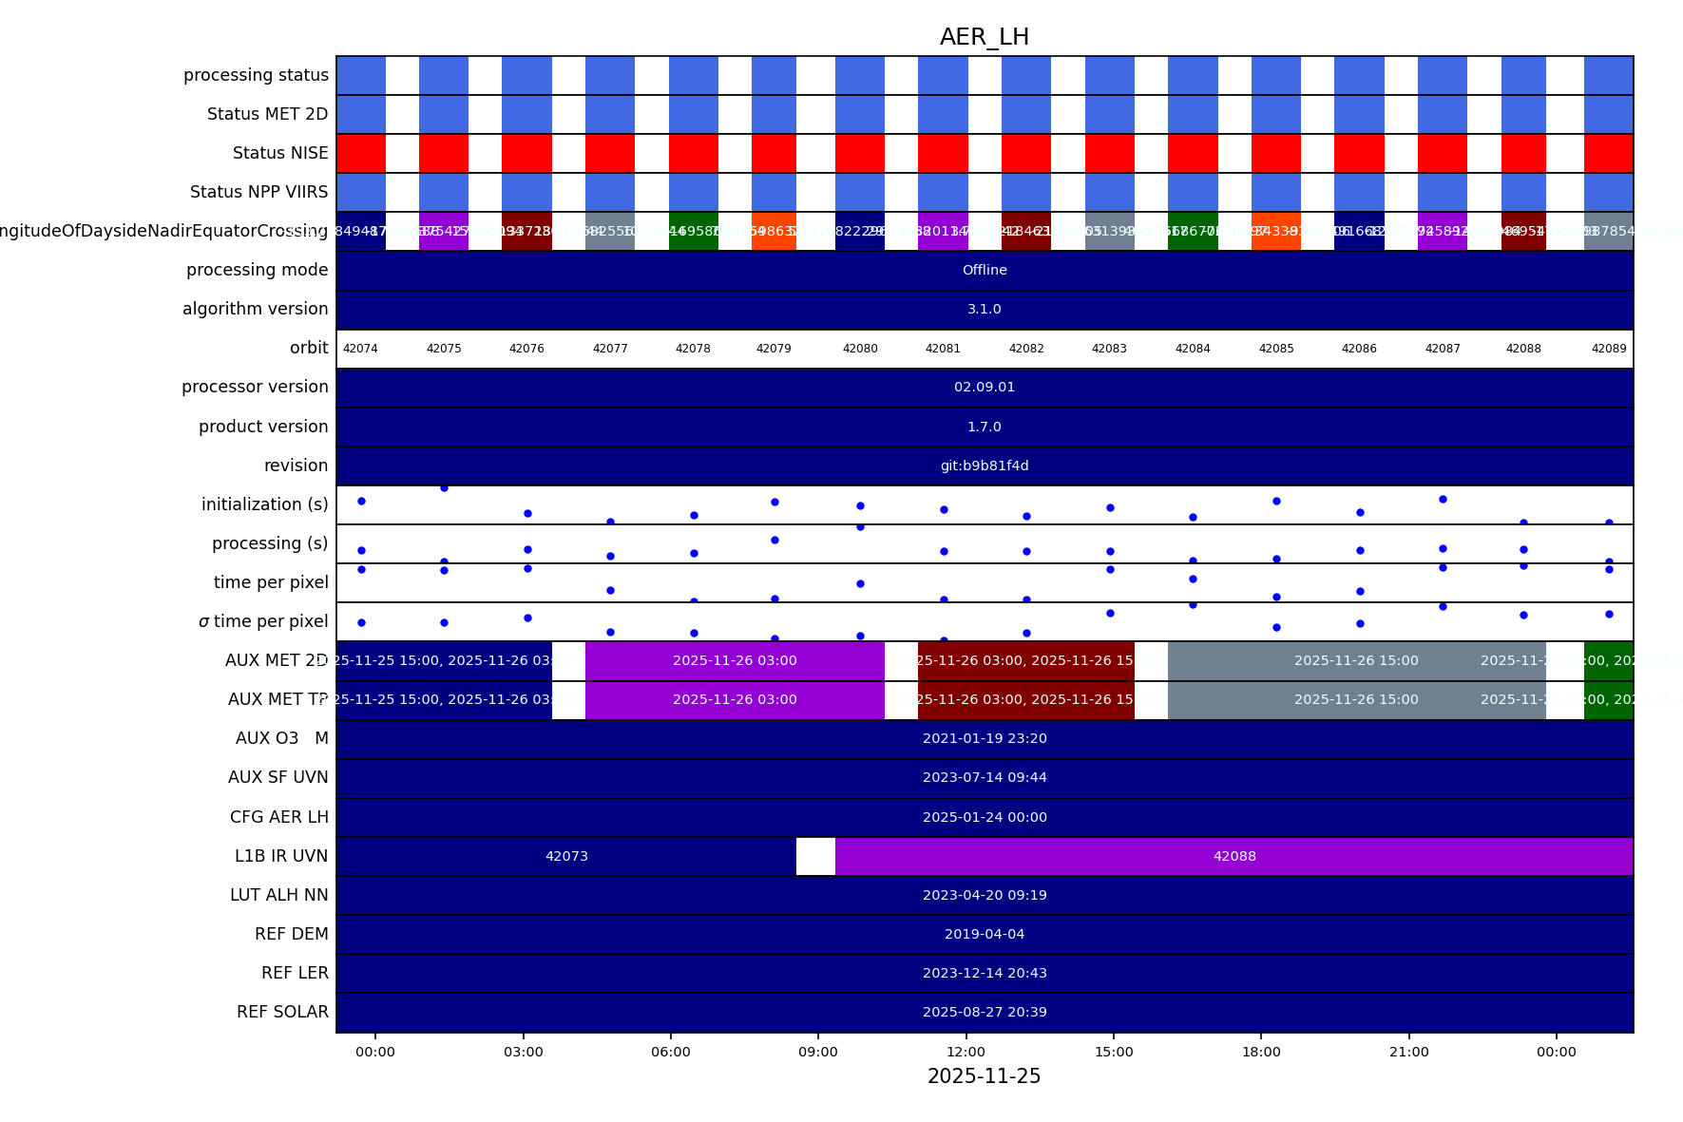Click the 2025-11-25 date axis label

pyautogui.click(x=984, y=1076)
